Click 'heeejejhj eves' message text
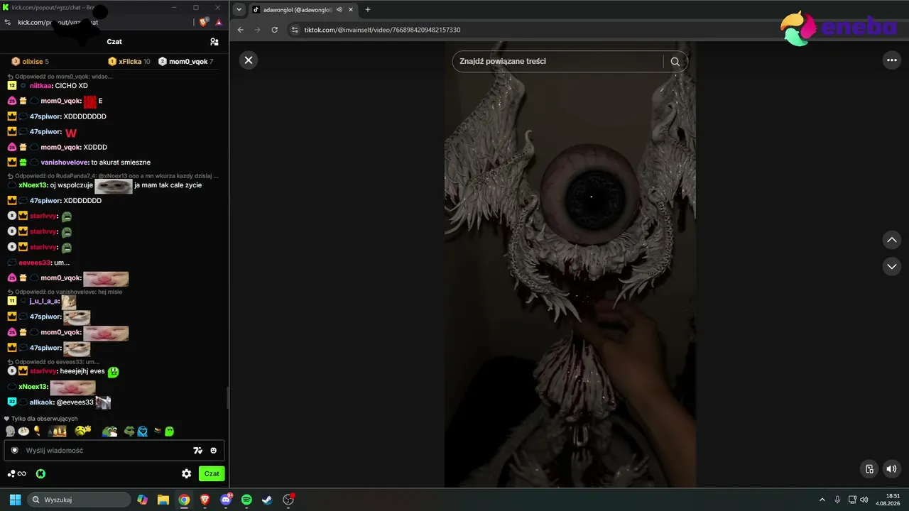909x511 pixels. click(x=82, y=371)
